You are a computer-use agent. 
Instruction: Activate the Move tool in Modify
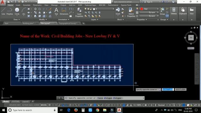point(35,9)
